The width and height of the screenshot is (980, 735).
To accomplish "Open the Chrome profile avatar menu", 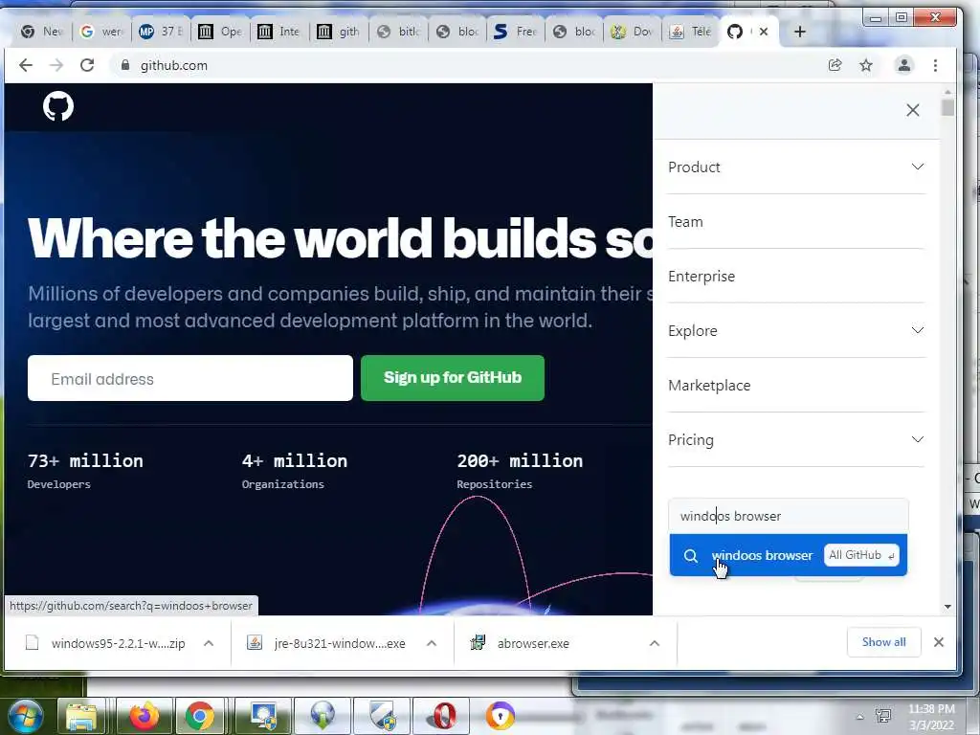I will coord(903,65).
